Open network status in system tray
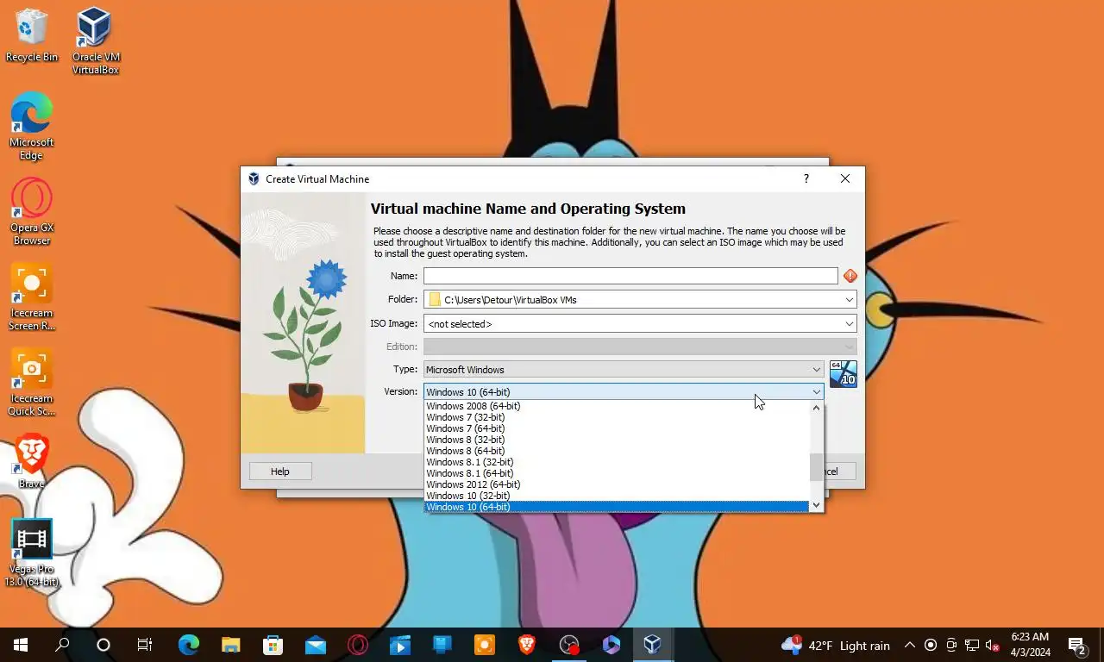Image resolution: width=1104 pixels, height=662 pixels. tap(972, 645)
